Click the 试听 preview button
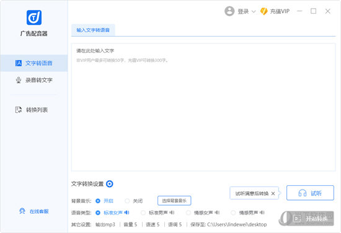 coord(310,193)
